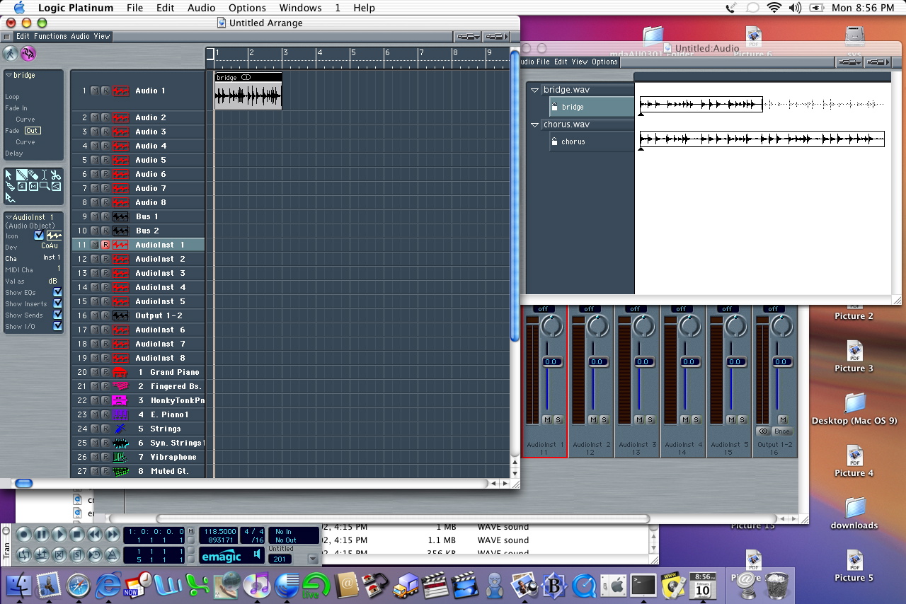Select the Scissors tool in the toolbox
Screen dimensions: 906x604
[x=56, y=175]
